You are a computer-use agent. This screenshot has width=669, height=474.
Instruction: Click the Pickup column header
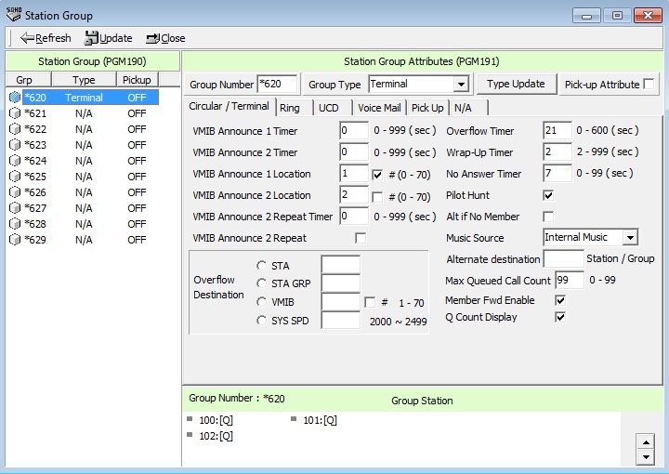pyautogui.click(x=137, y=81)
